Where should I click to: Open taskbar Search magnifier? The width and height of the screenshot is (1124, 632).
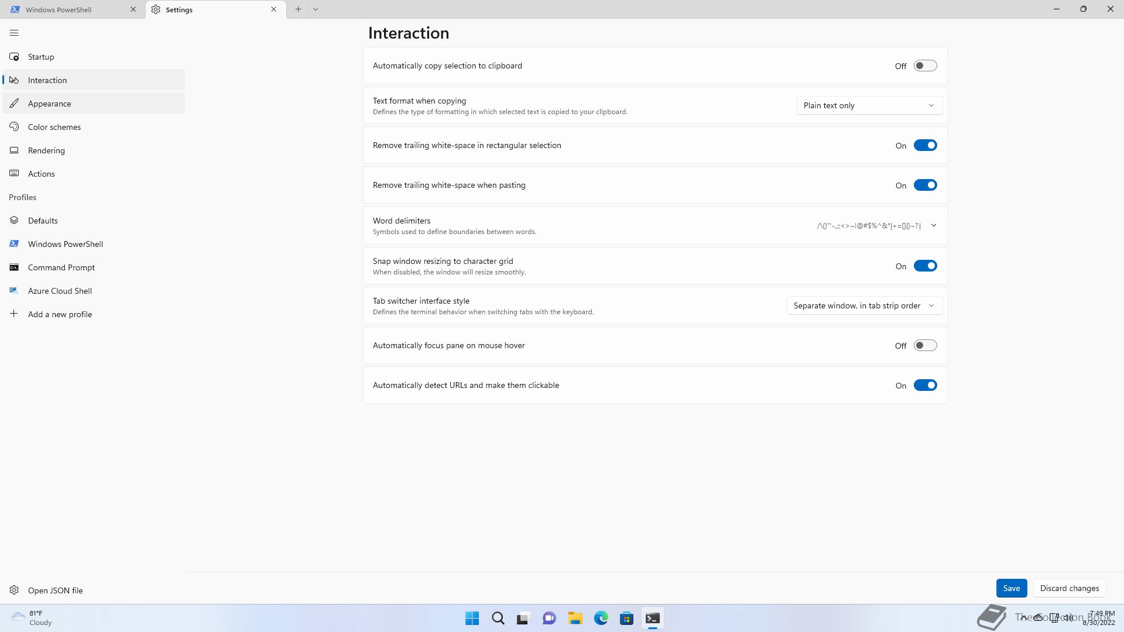(498, 619)
